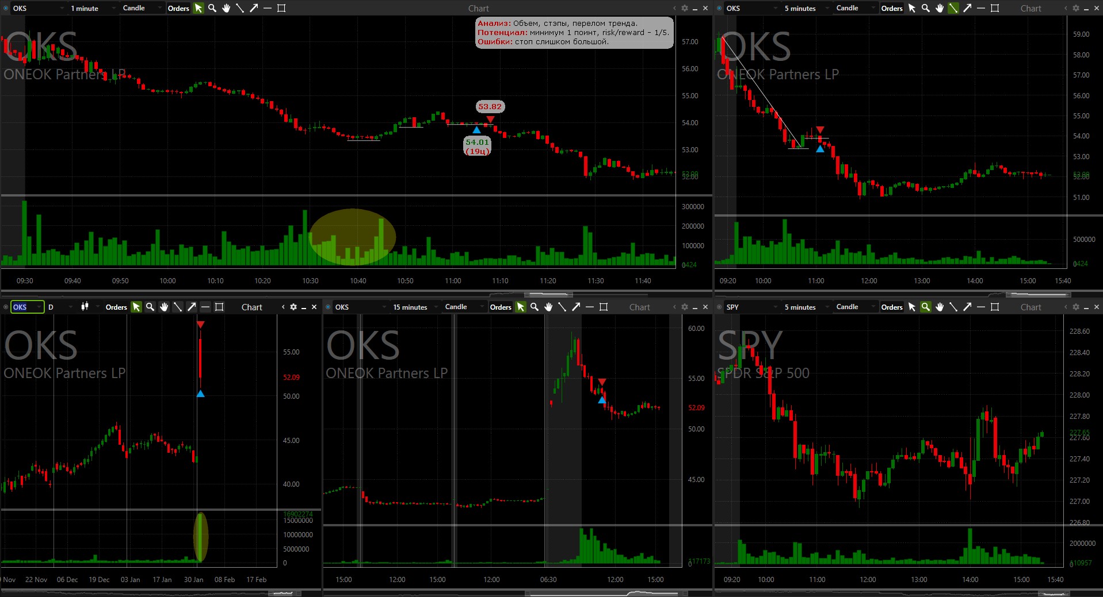
Task: Choose rectangle tool in OKS 5 minutes chart
Action: (995, 8)
